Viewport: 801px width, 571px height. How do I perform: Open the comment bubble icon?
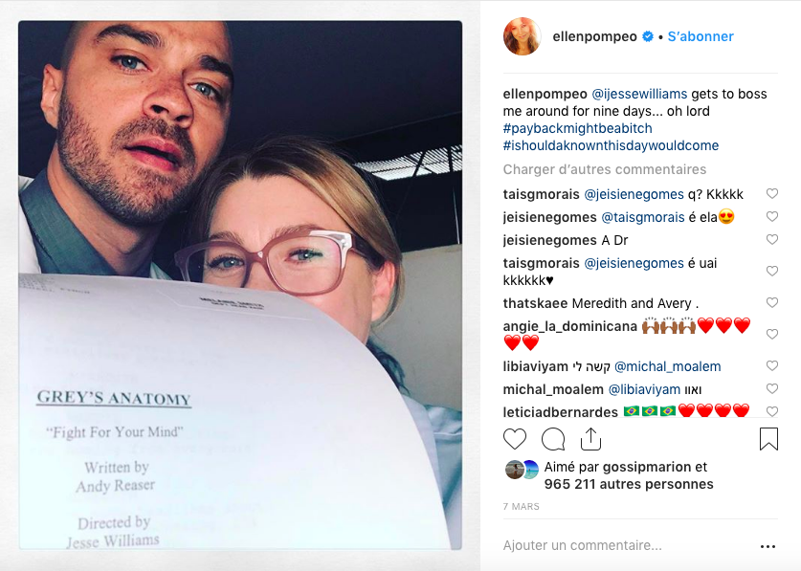coord(553,439)
